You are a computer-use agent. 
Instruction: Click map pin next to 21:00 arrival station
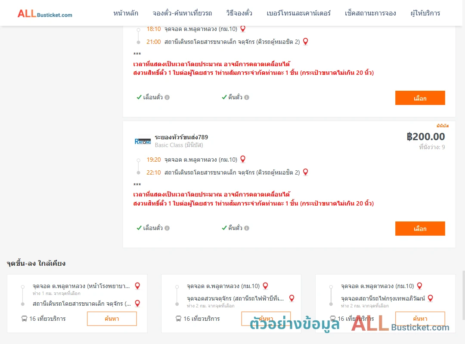305,41
